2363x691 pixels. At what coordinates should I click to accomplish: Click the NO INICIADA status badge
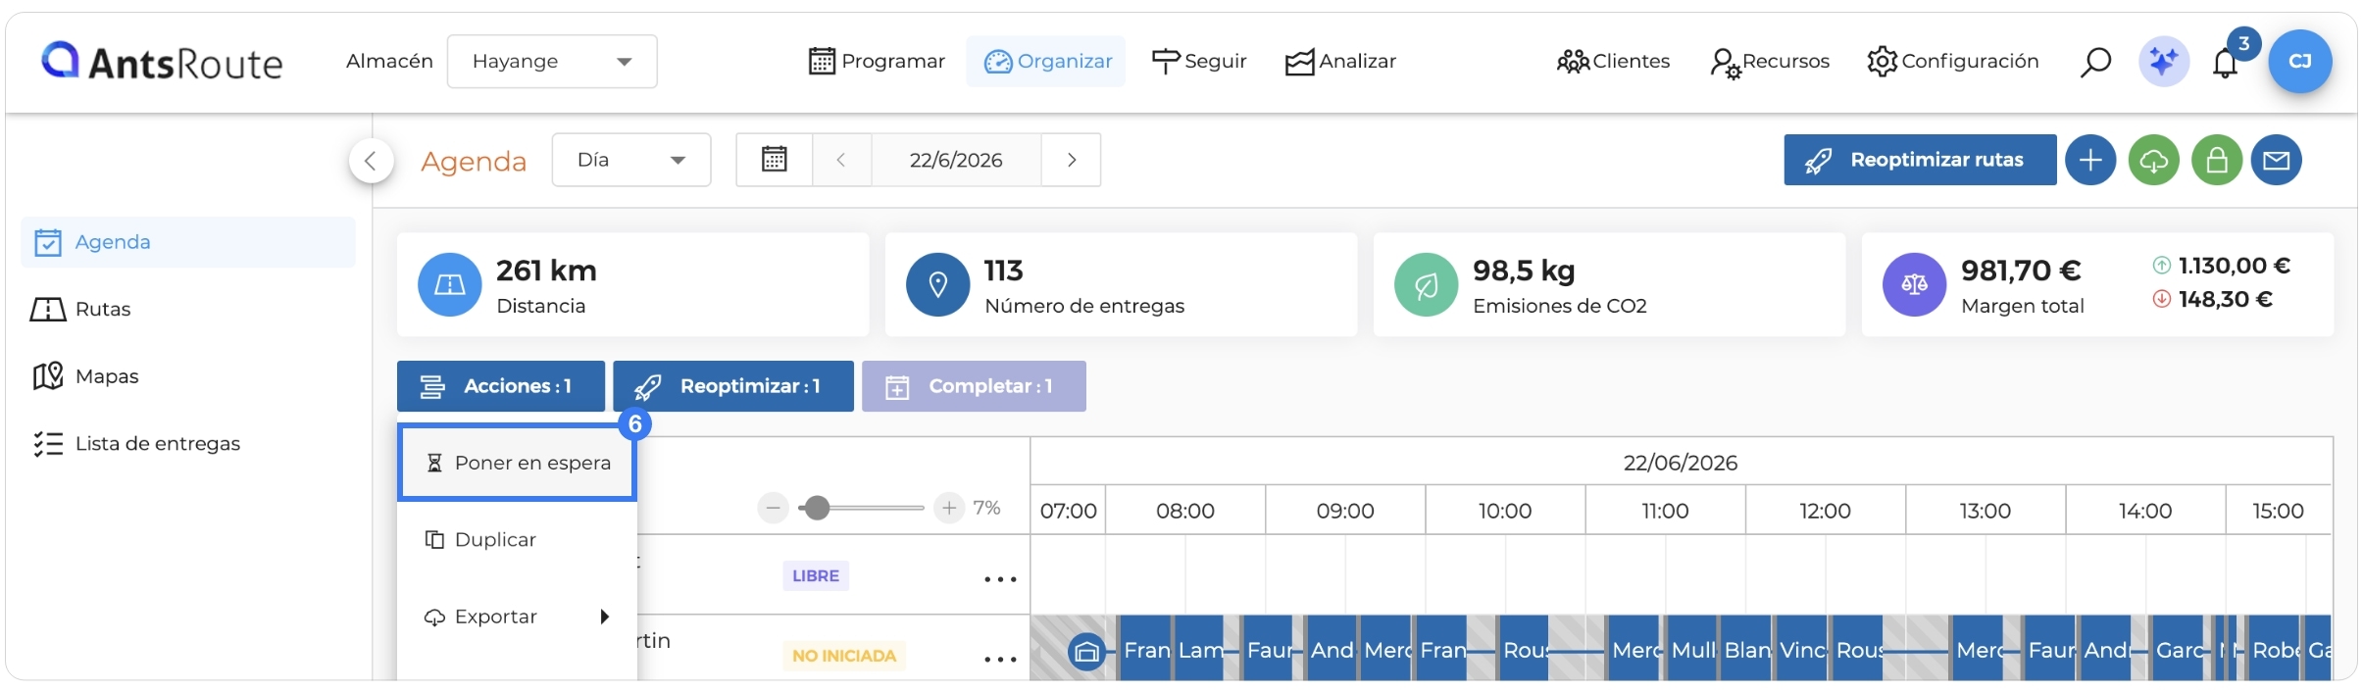coord(844,656)
